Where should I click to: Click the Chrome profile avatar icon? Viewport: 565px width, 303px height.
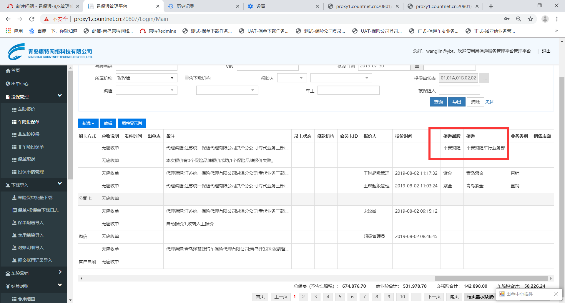545,19
